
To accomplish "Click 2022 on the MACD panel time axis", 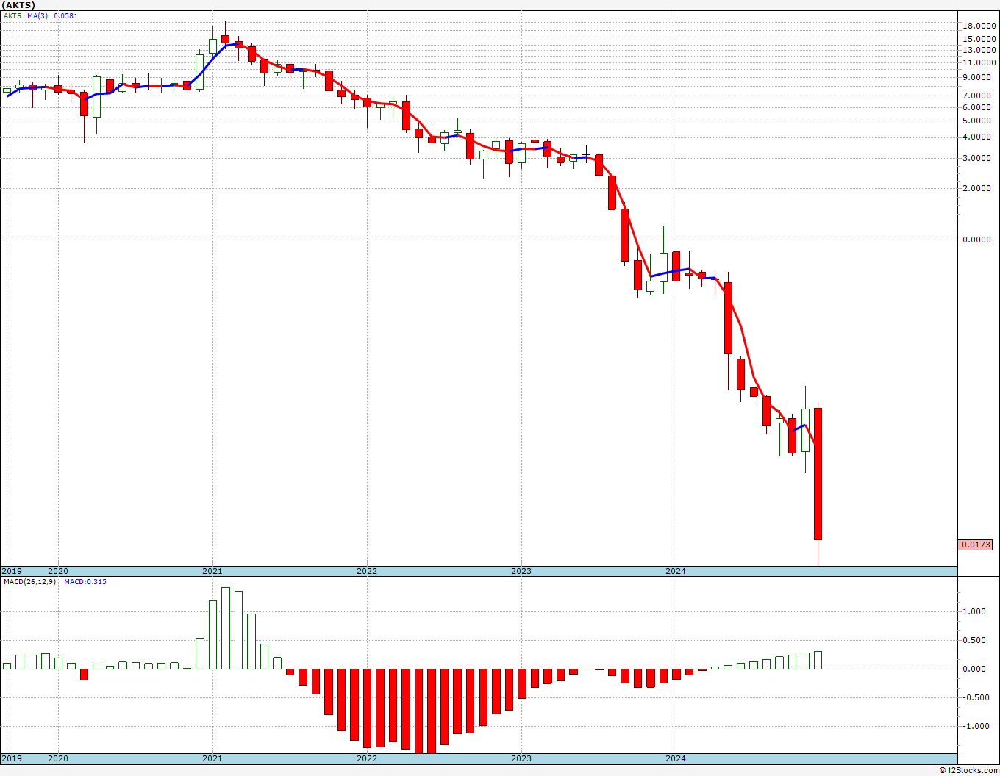I will 367,758.
